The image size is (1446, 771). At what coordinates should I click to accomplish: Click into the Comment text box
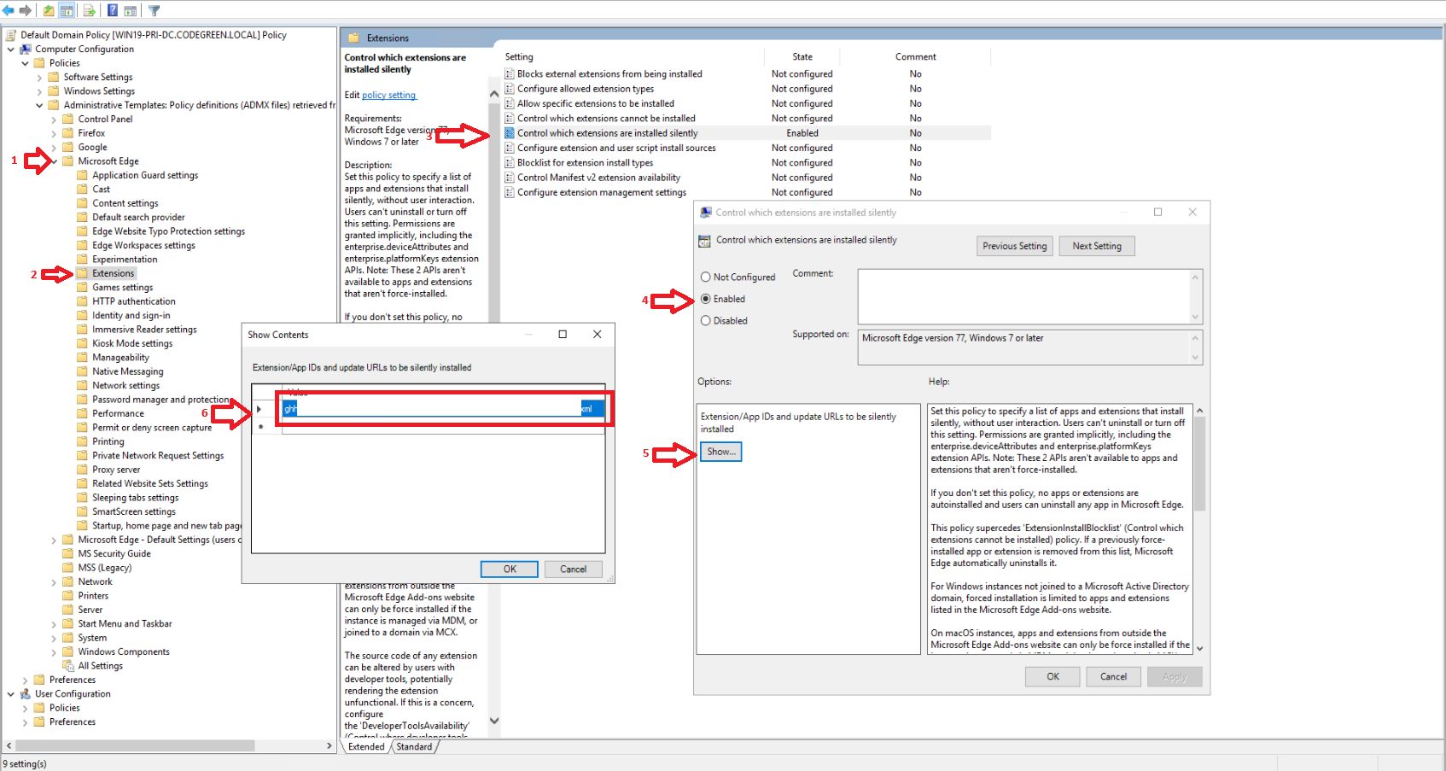[x=1023, y=296]
